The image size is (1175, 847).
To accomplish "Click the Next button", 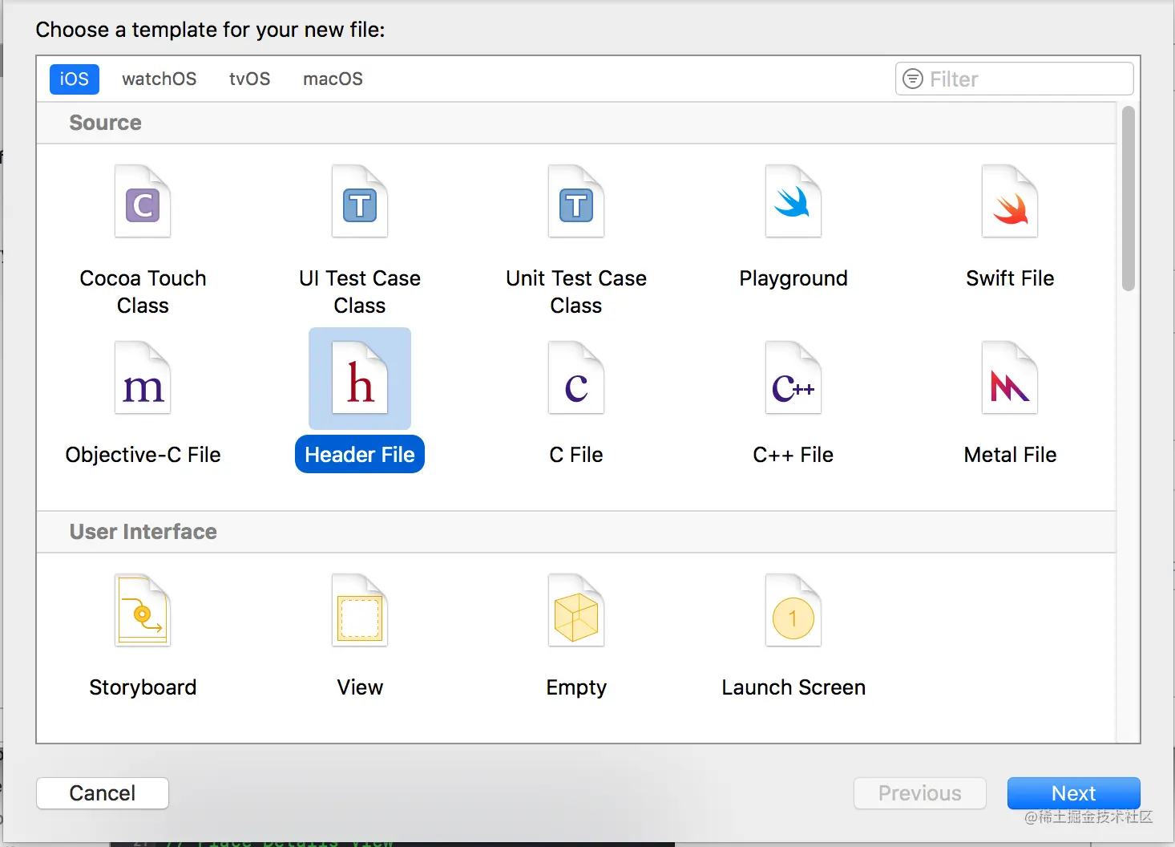I will click(1073, 792).
